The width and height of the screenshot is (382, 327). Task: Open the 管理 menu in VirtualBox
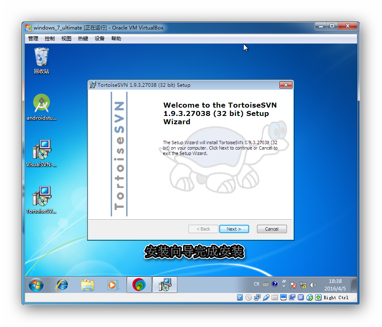33,39
